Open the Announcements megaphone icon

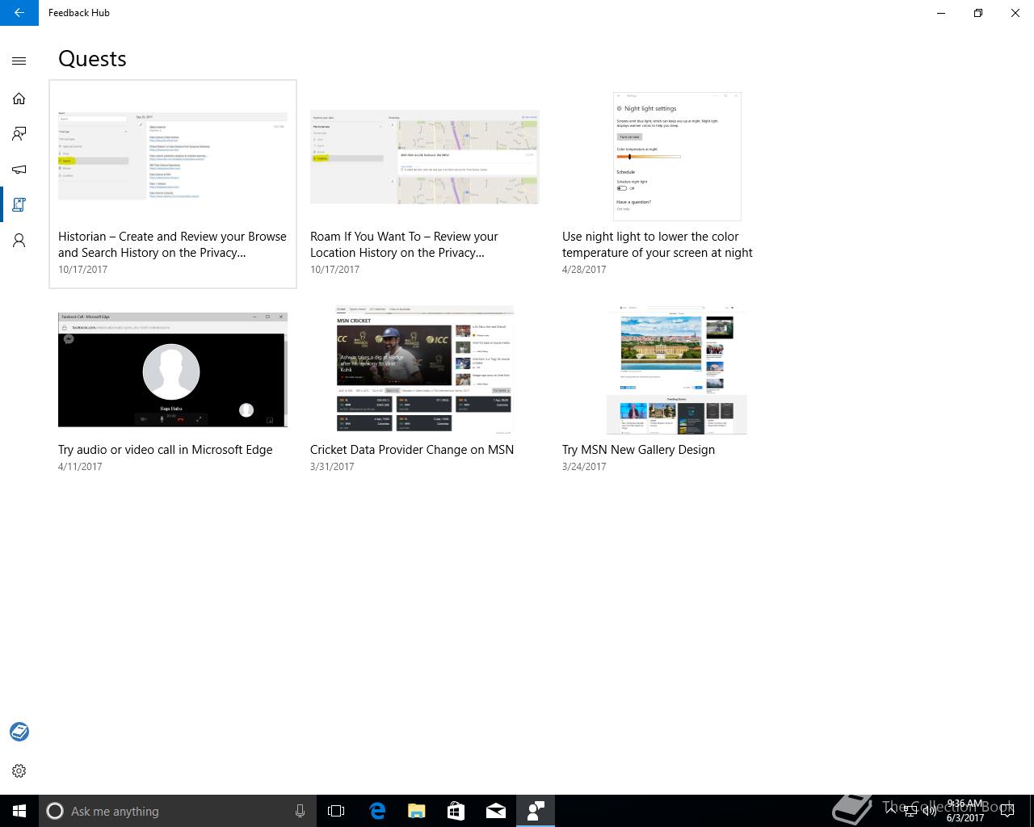point(19,170)
